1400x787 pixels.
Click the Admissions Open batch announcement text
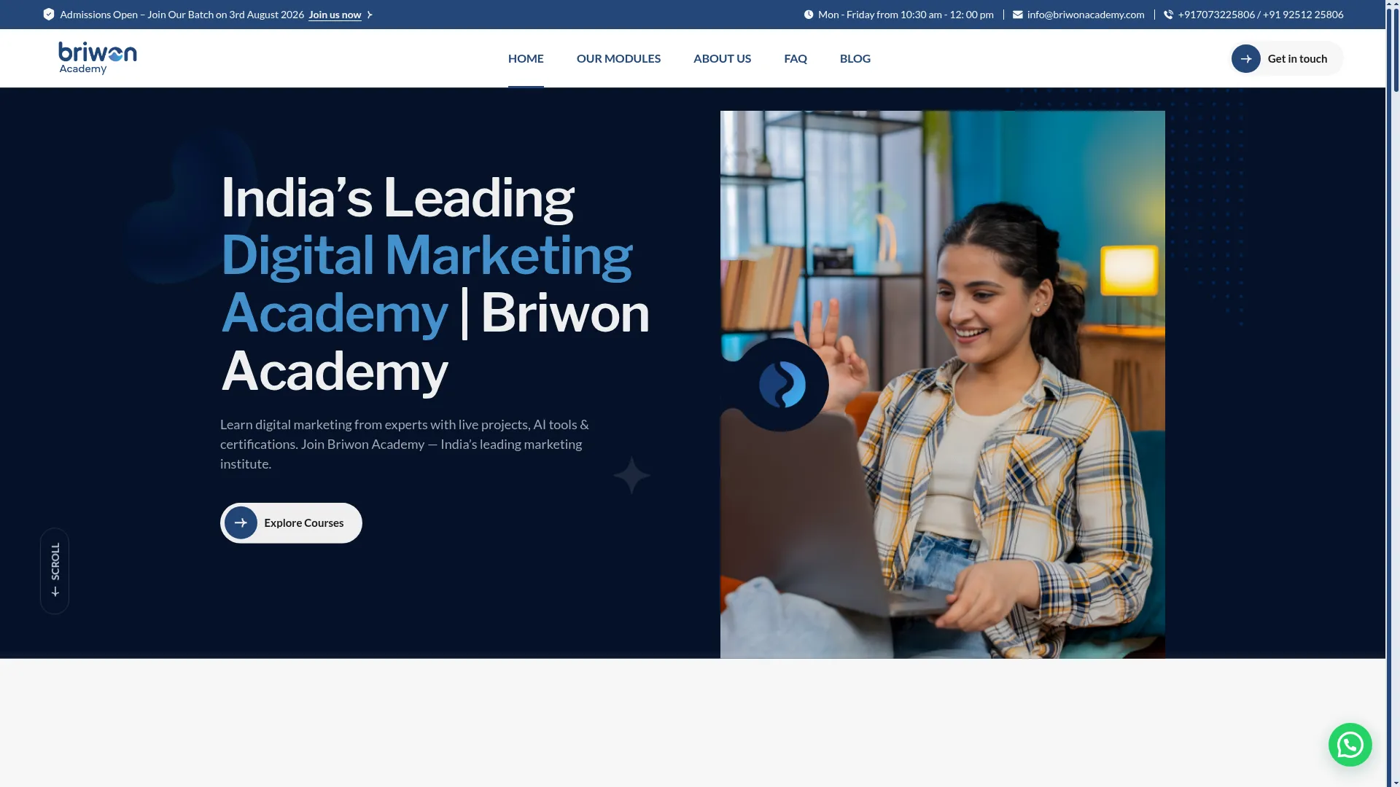click(182, 15)
